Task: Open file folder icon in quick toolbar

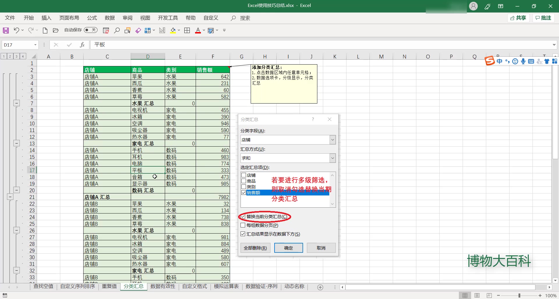Action: pos(56,30)
